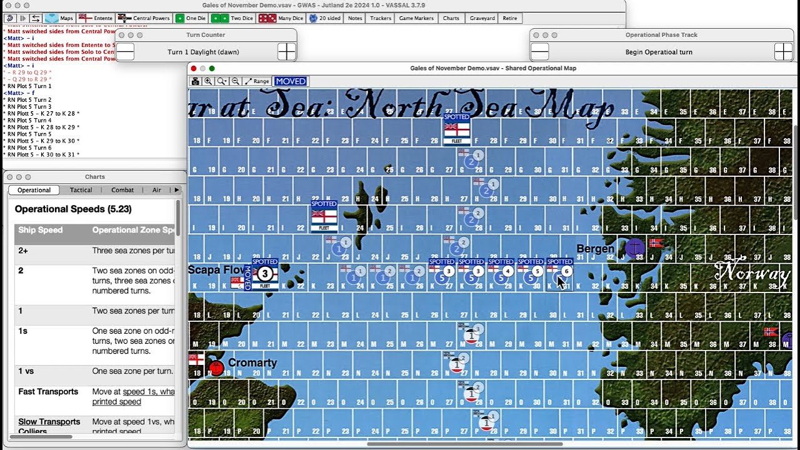Roll Many Dice

coord(281,18)
